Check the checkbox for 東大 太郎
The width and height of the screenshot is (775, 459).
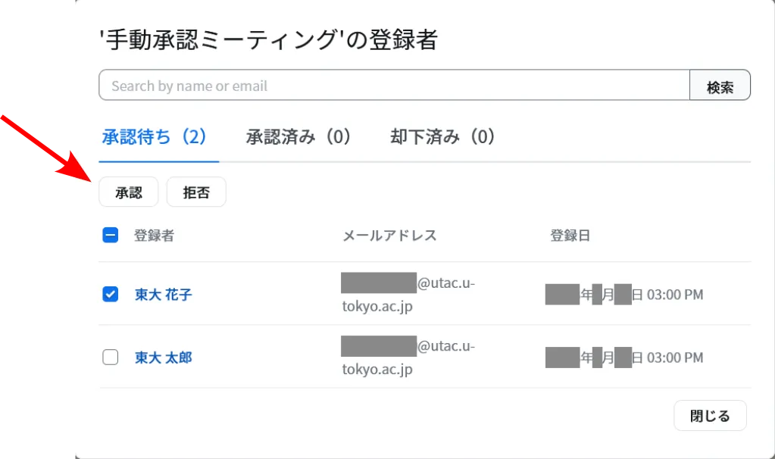111,358
